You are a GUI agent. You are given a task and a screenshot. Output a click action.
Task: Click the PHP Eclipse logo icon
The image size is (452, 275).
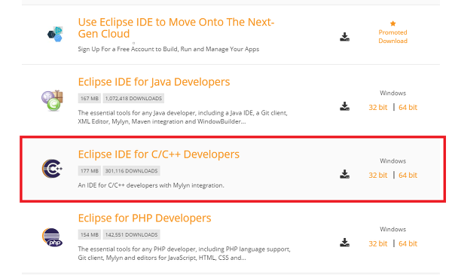pyautogui.click(x=52, y=237)
